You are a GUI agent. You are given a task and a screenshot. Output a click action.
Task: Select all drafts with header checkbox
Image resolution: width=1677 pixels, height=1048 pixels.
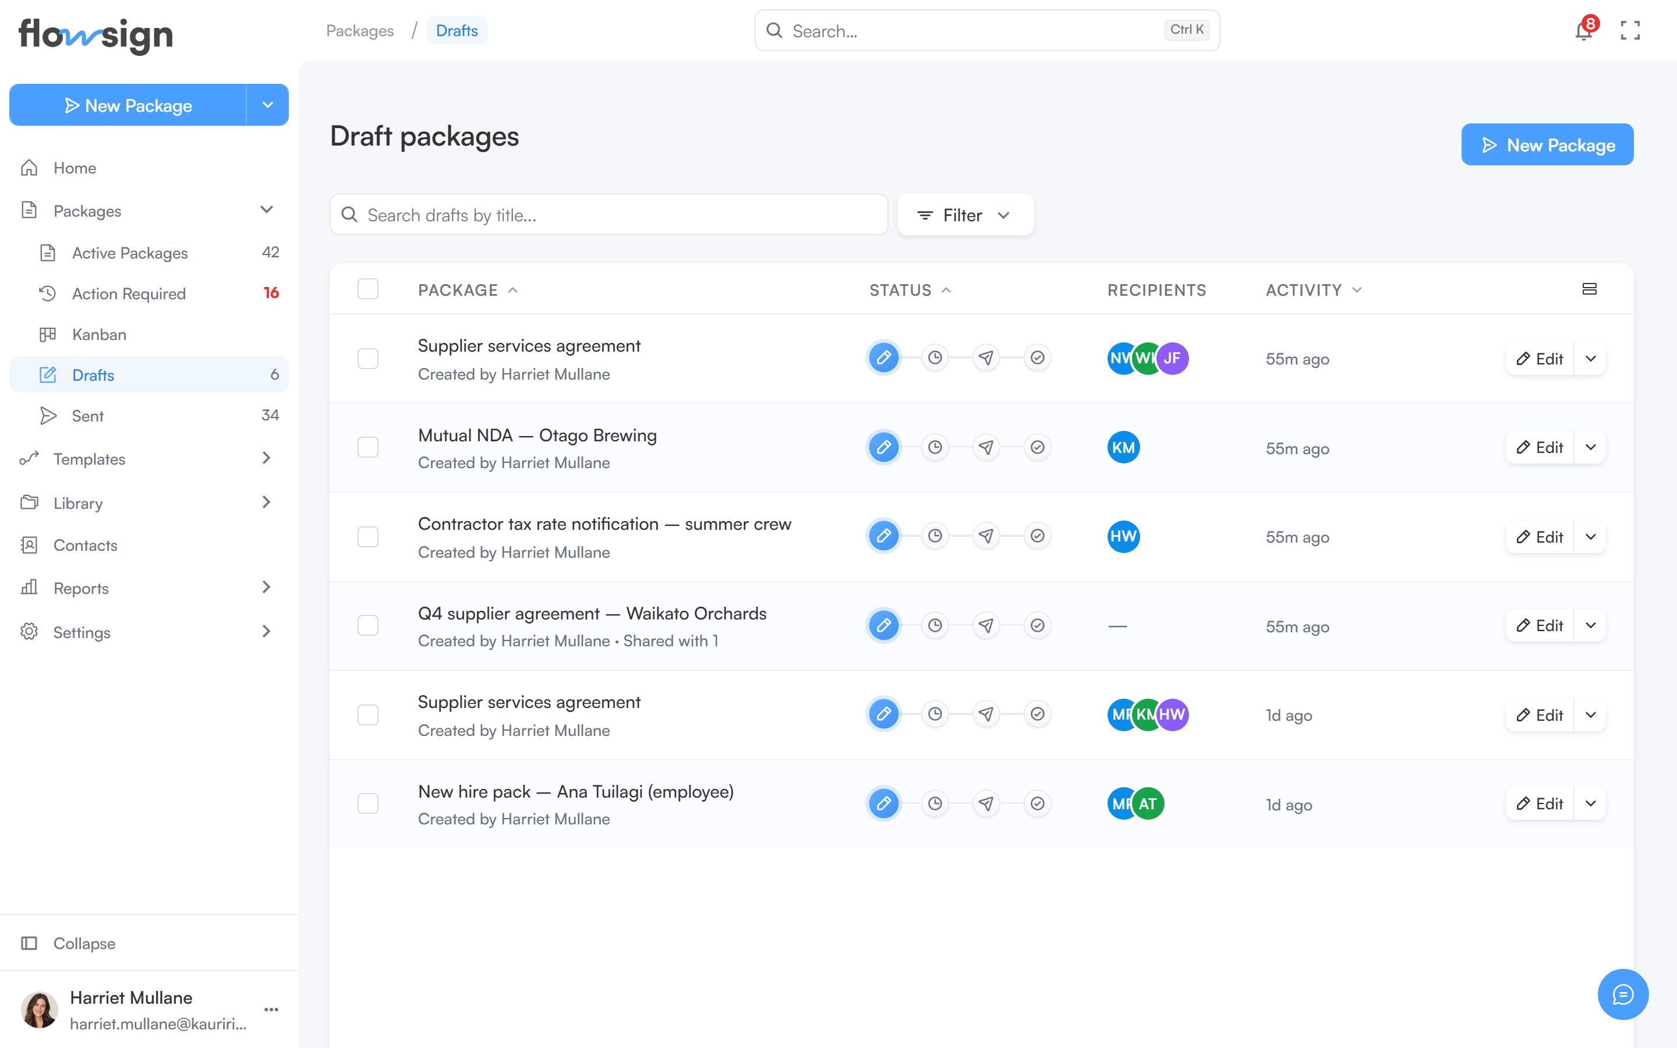(x=368, y=289)
